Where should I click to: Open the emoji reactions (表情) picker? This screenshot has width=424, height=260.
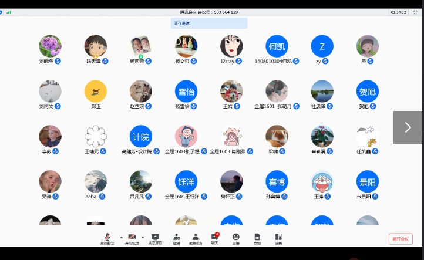point(235,238)
